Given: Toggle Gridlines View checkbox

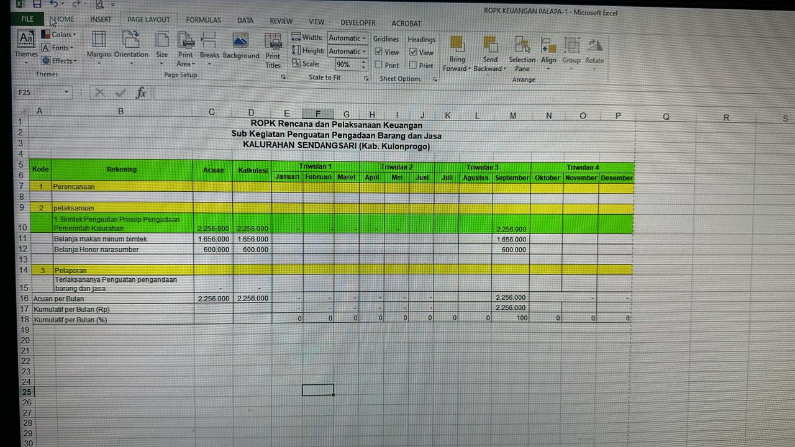Looking at the screenshot, I should click(379, 52).
